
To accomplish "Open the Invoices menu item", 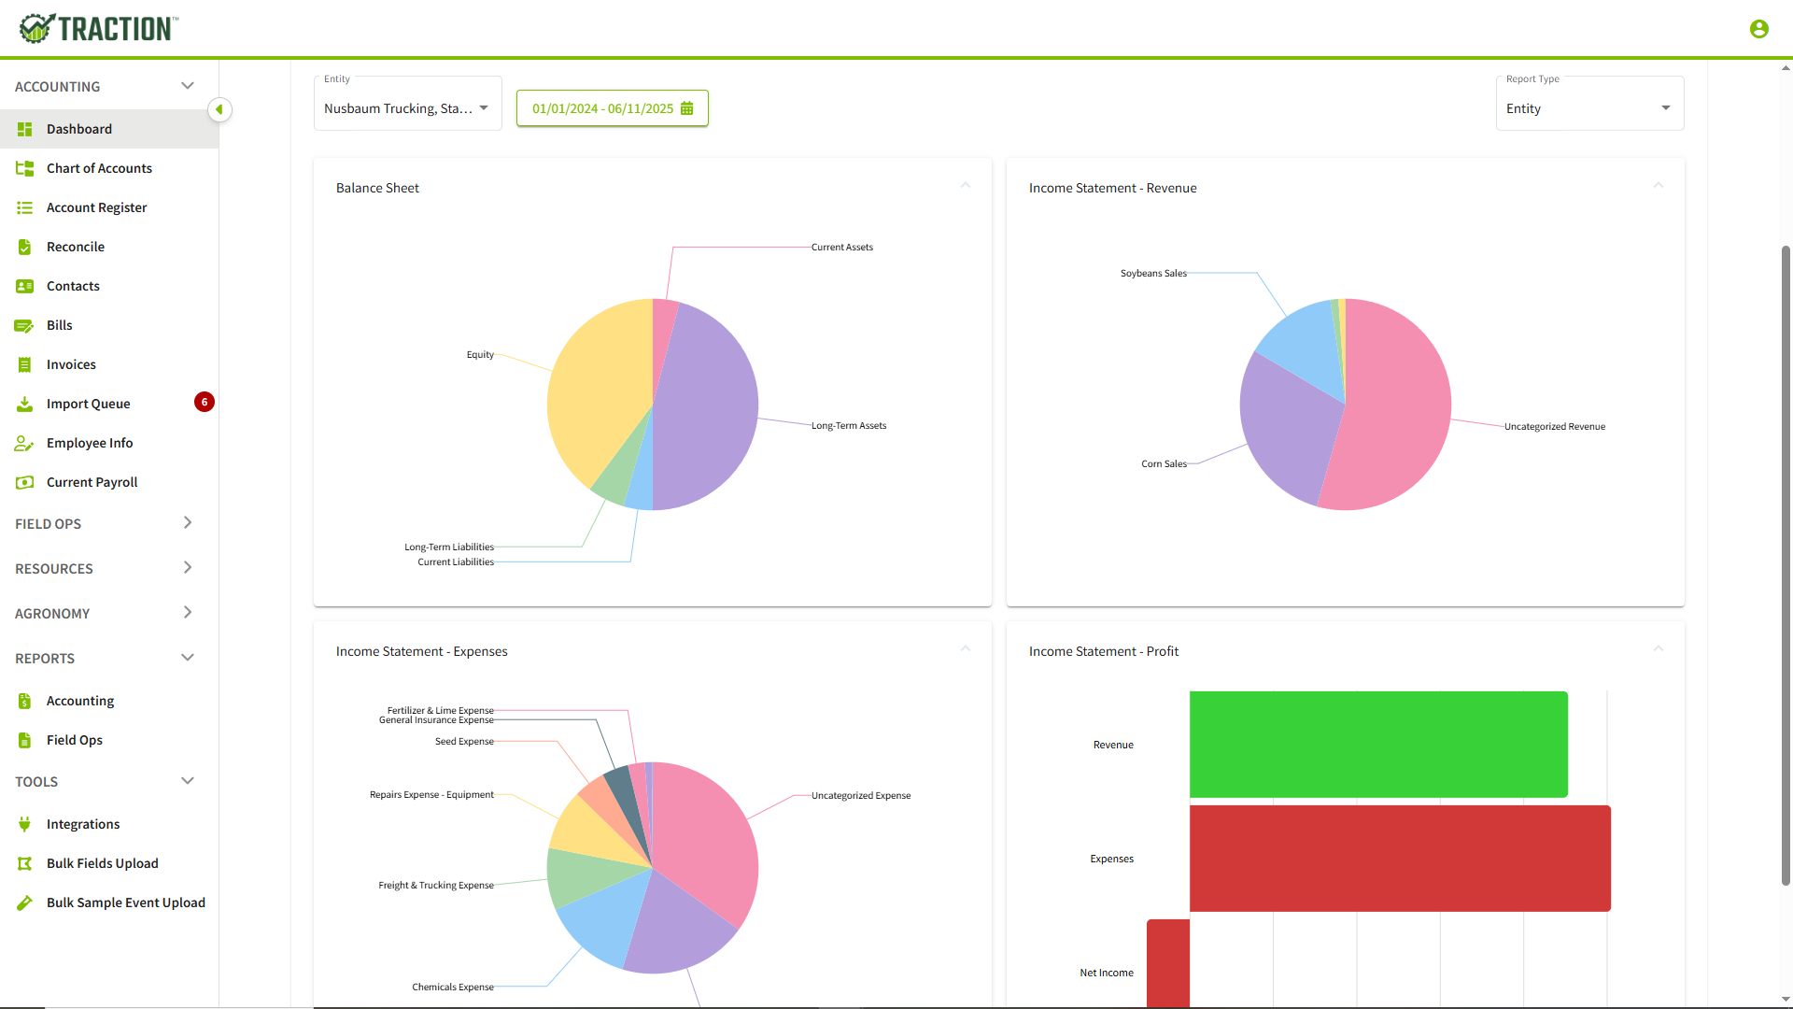I will point(72,364).
